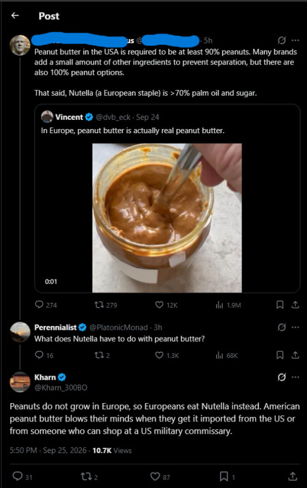Open Kharn's profile avatar thumbnail
Screen dimensions: 307x488
(x=20, y=382)
